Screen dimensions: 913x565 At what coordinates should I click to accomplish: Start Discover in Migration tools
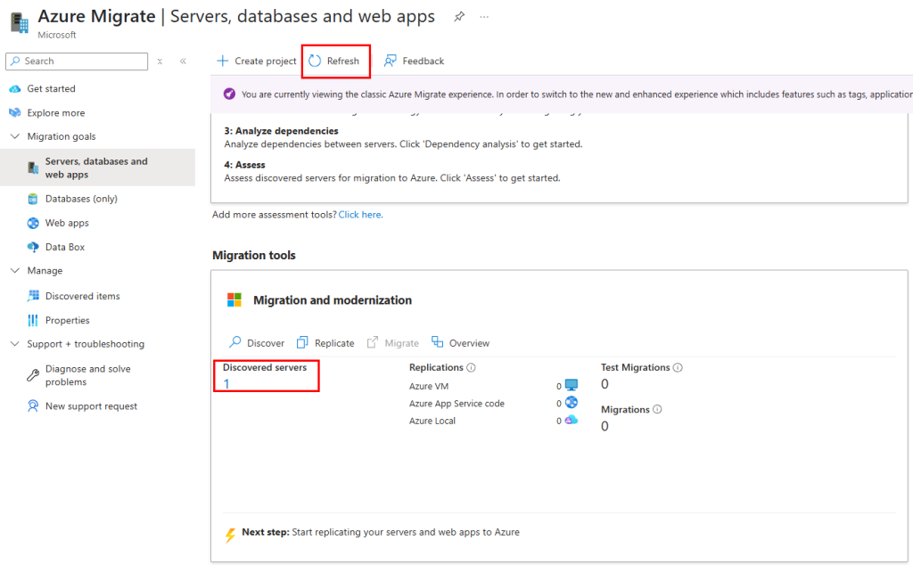click(x=257, y=343)
